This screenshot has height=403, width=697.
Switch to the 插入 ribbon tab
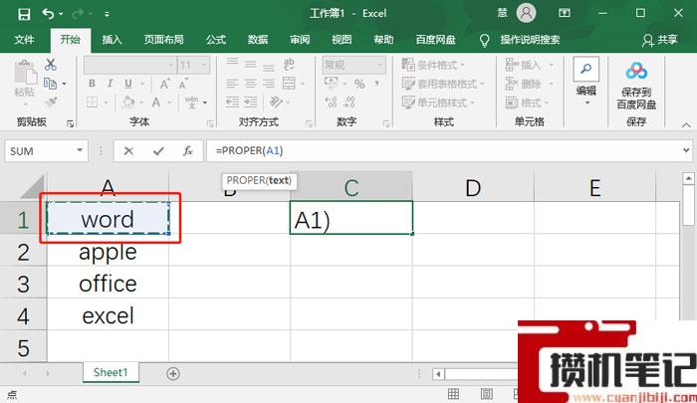[112, 40]
